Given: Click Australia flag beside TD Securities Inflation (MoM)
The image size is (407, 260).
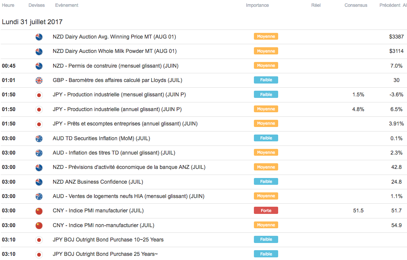Looking at the screenshot, I should pos(39,138).
